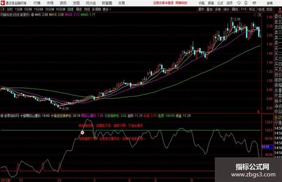282x182 pixels.
Task: Open the 选项 menu
Action: coord(229,3)
